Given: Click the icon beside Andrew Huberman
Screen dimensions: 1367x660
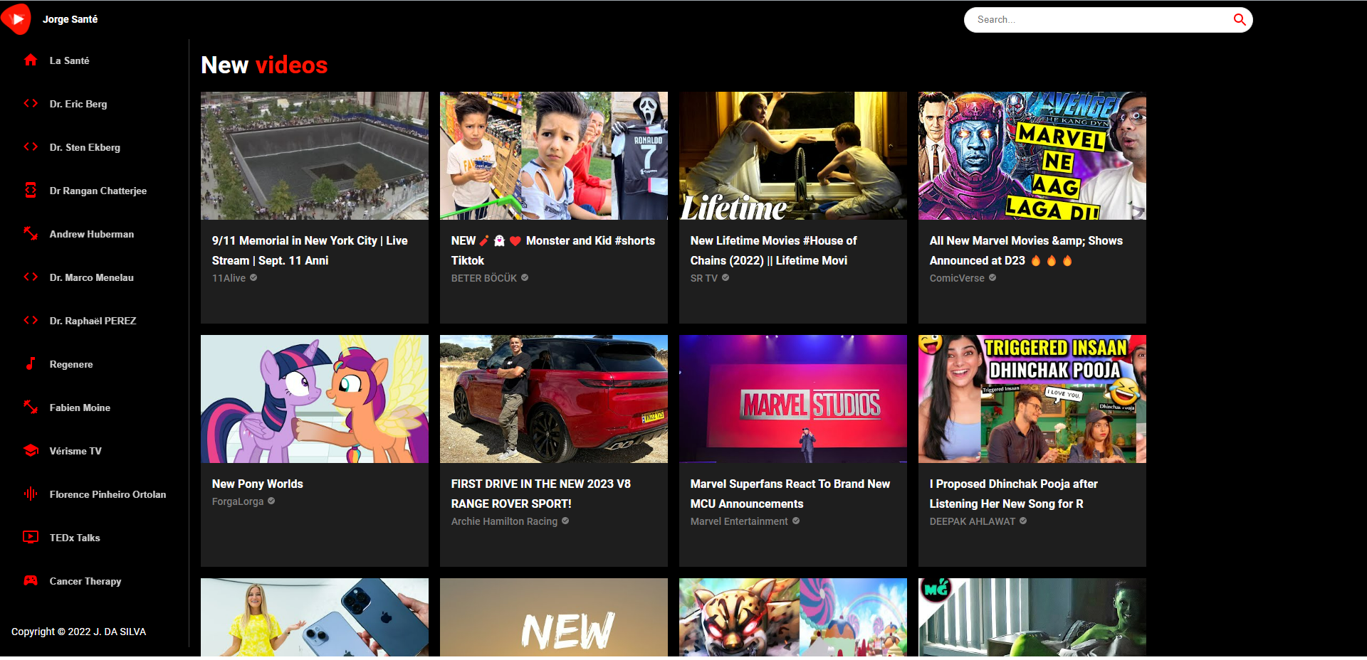Looking at the screenshot, I should (x=31, y=233).
